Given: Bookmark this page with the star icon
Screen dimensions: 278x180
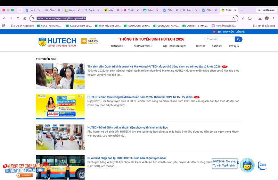Looking at the screenshot, I should (x=234, y=18).
